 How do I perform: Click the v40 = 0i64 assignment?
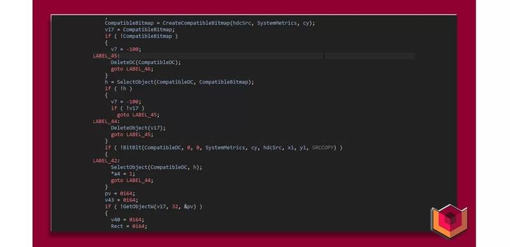(127, 220)
